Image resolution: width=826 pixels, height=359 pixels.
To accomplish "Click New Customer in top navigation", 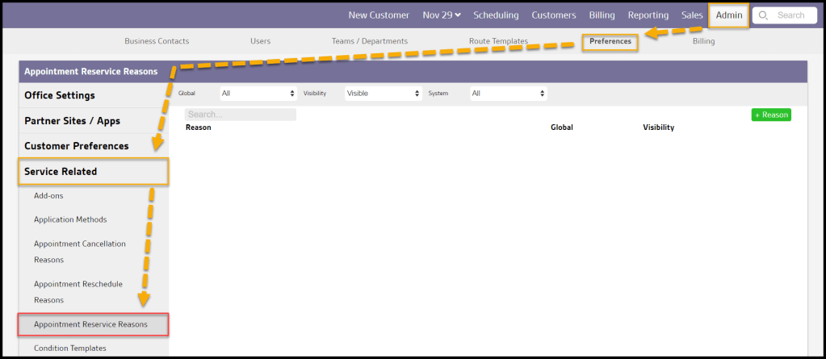I will pyautogui.click(x=379, y=15).
